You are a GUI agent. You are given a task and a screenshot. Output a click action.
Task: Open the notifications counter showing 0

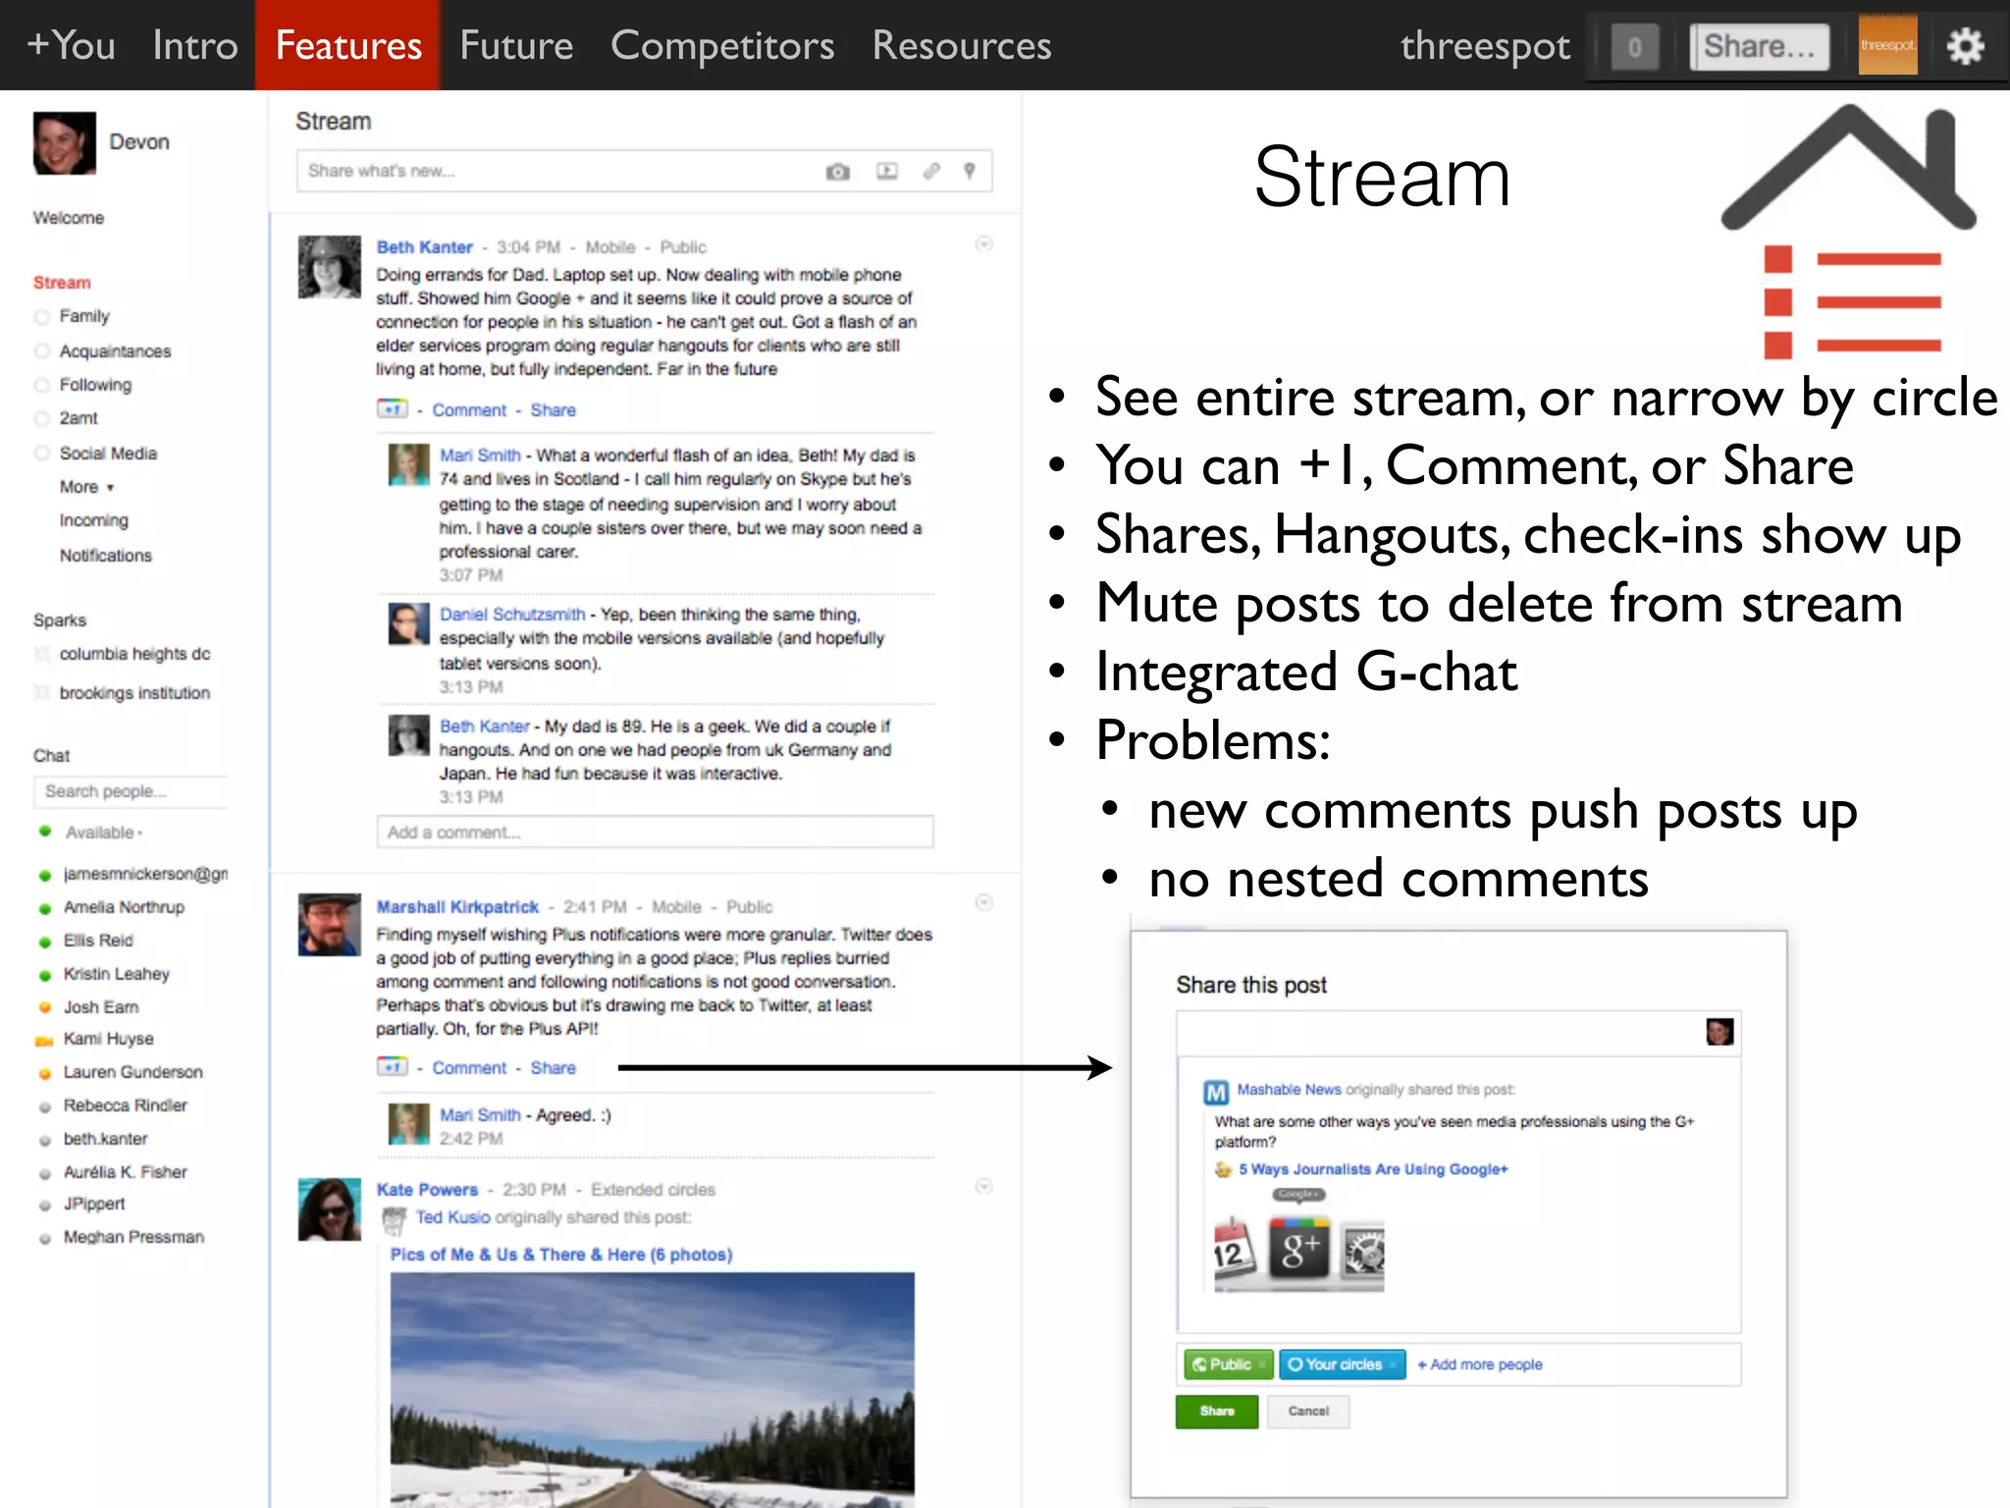tap(1634, 46)
